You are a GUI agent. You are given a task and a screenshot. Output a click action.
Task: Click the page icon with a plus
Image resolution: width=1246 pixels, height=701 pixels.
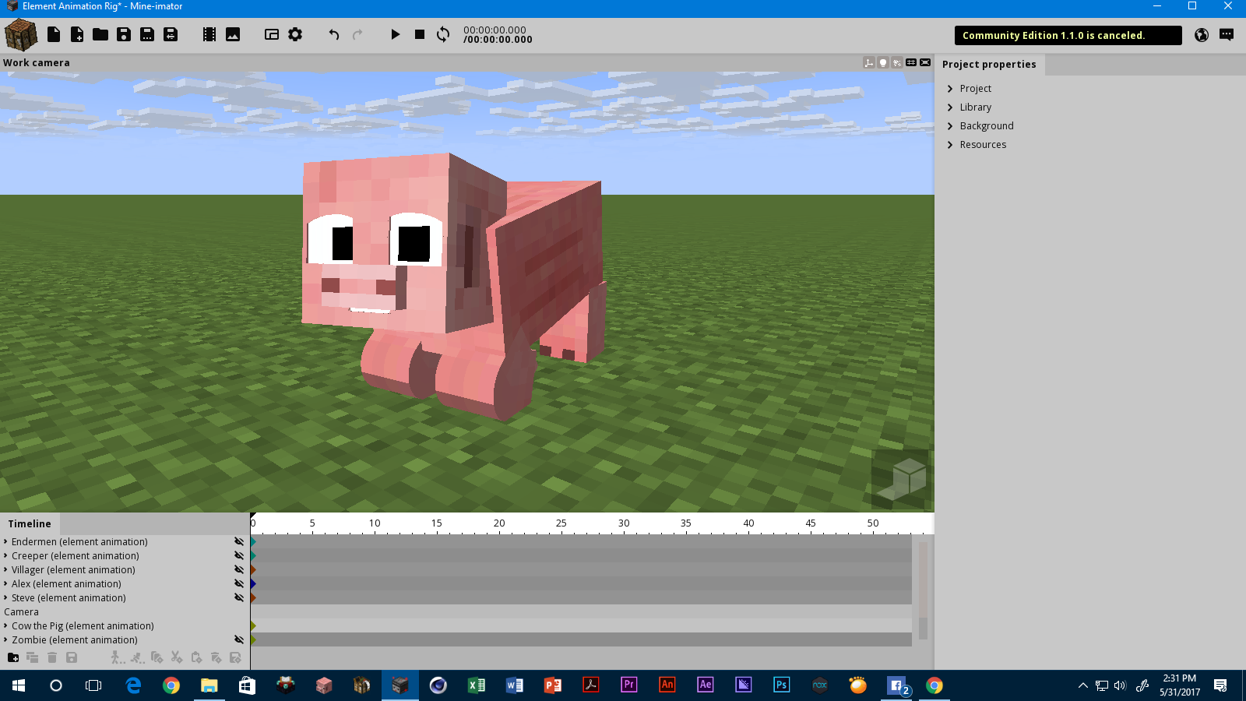pos(77,34)
